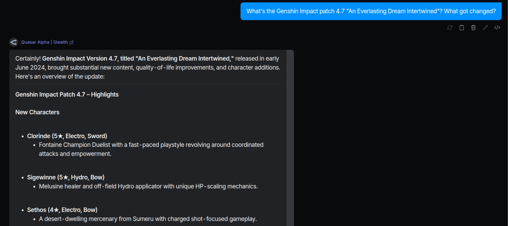This screenshot has height=226, width=508.
Task: Click the New Characters heading
Action: click(37, 112)
